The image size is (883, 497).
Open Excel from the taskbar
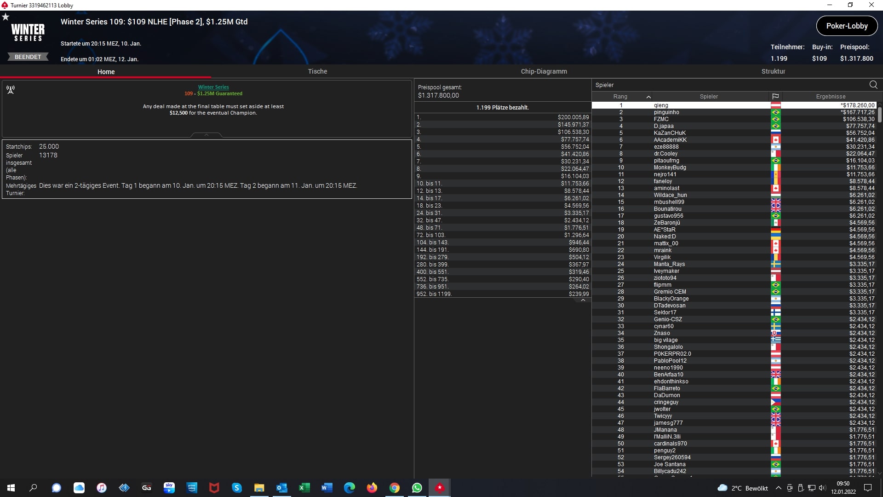304,488
